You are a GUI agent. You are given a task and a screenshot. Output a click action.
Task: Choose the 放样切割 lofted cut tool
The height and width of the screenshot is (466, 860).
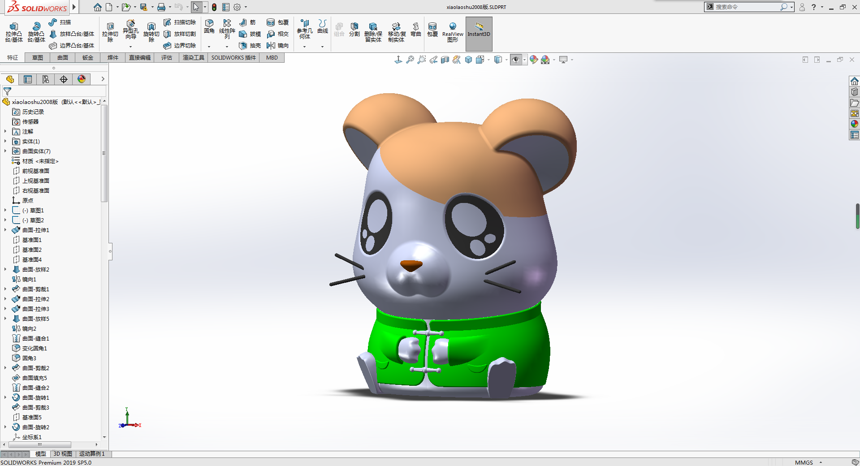click(x=180, y=34)
